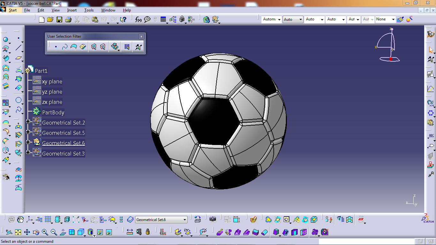Open the Automatic color dropdown
The width and height of the screenshot is (436, 245).
272,19
